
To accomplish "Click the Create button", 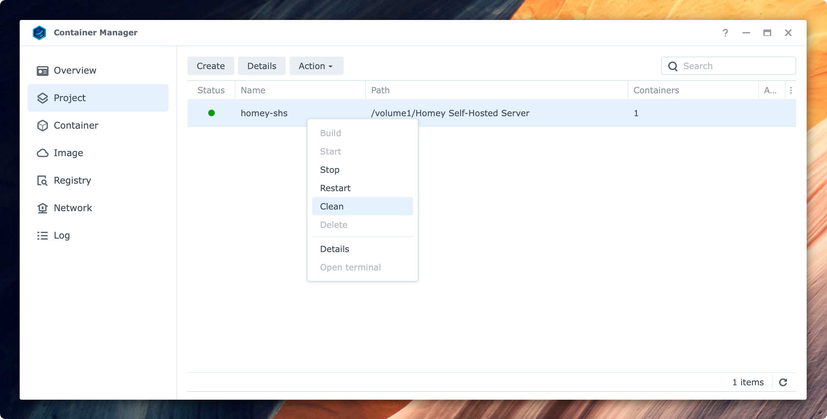I will click(x=210, y=66).
